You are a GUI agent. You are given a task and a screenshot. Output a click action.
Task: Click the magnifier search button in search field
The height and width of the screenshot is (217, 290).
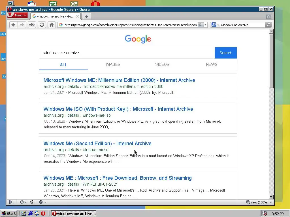pyautogui.click(x=268, y=25)
